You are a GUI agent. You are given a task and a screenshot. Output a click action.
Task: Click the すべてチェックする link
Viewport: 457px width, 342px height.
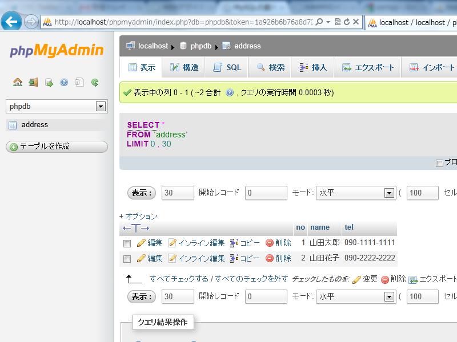tap(179, 279)
